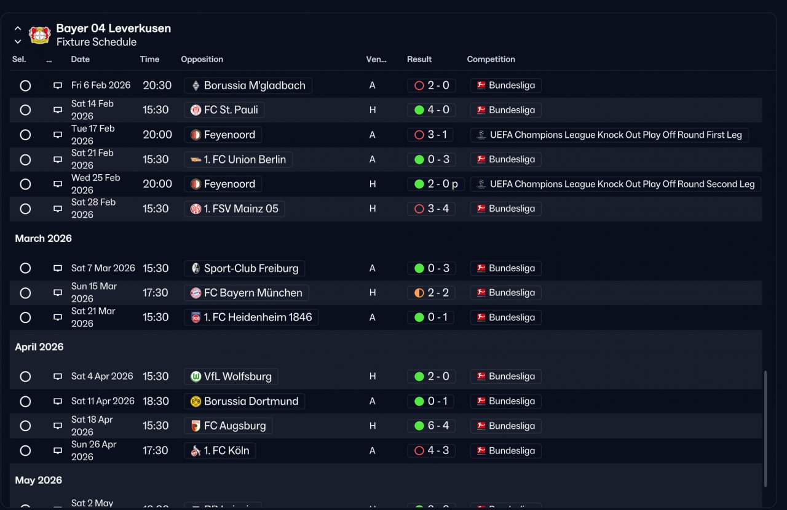
Task: Sort by the Opposition column header
Action: (202, 59)
